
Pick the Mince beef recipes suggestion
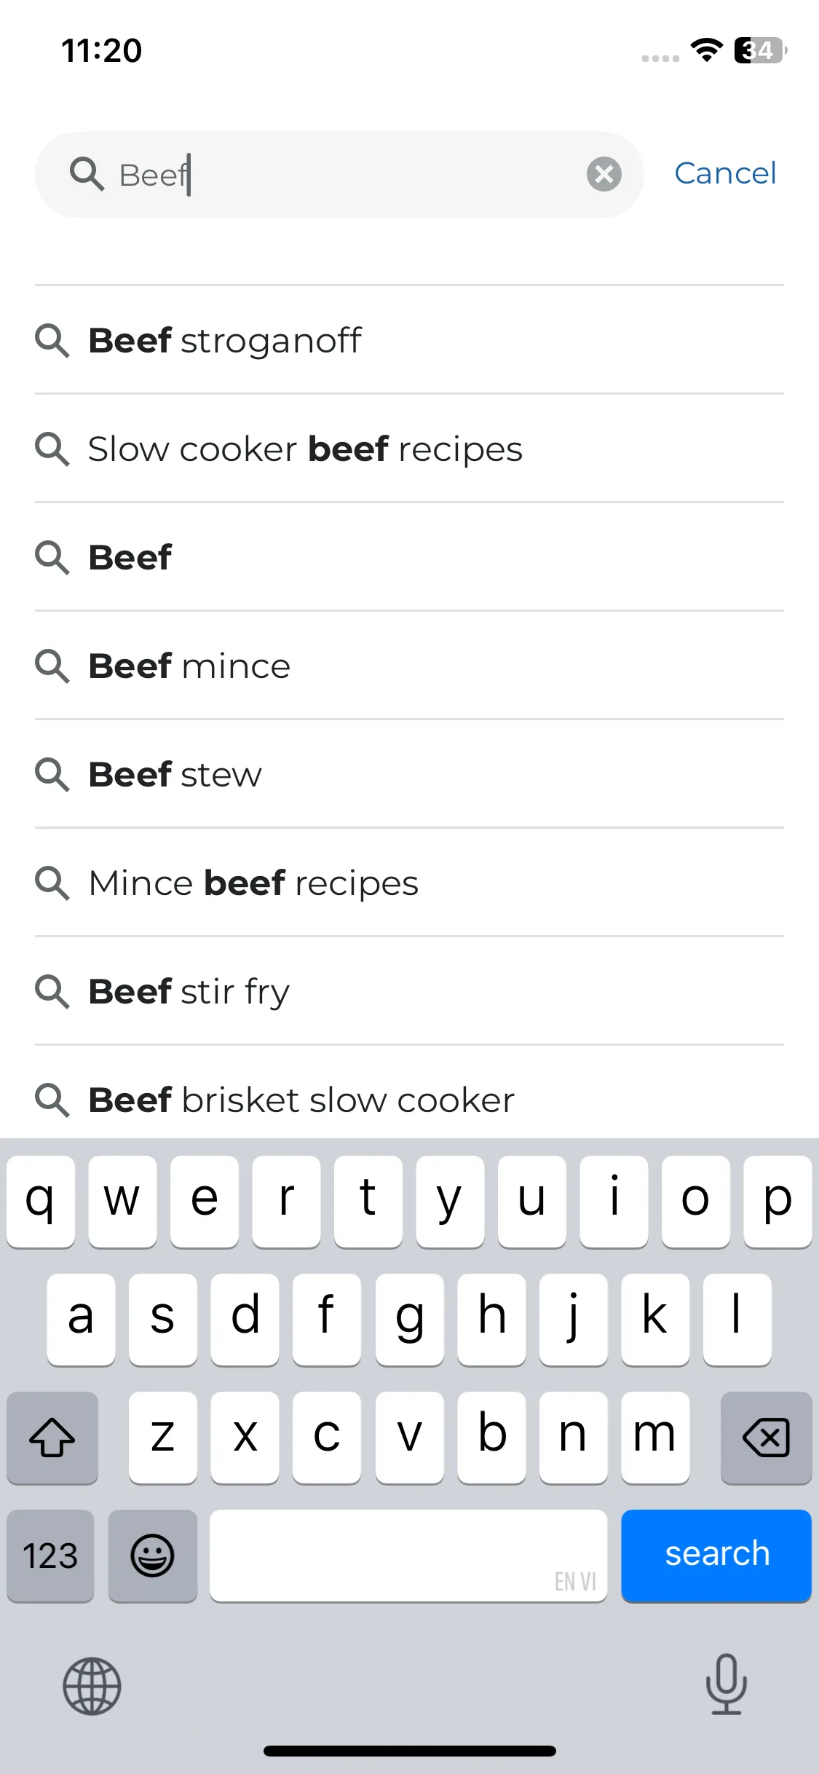[x=409, y=883]
